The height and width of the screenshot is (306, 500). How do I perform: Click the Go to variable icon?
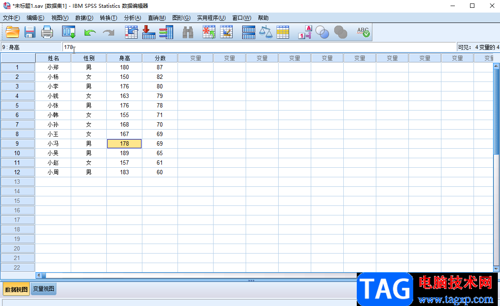(148, 32)
